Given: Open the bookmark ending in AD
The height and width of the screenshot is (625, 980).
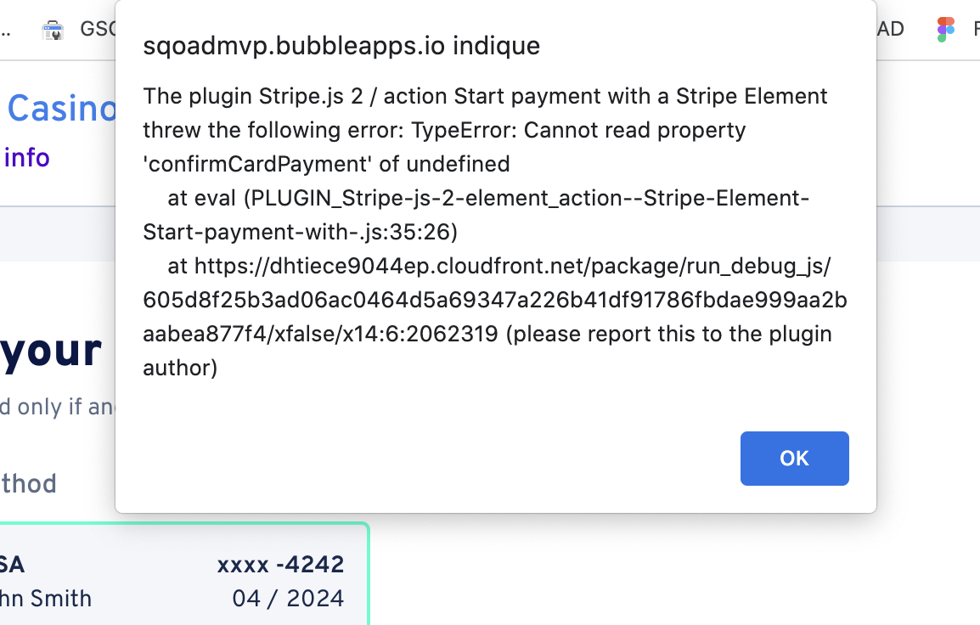Looking at the screenshot, I should [891, 29].
